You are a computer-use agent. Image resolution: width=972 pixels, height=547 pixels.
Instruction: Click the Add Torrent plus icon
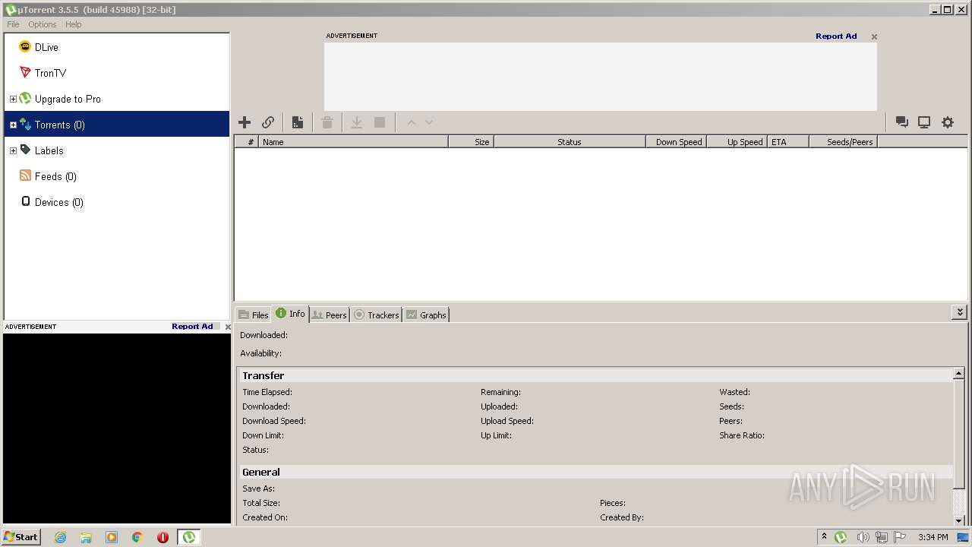pyautogui.click(x=245, y=122)
